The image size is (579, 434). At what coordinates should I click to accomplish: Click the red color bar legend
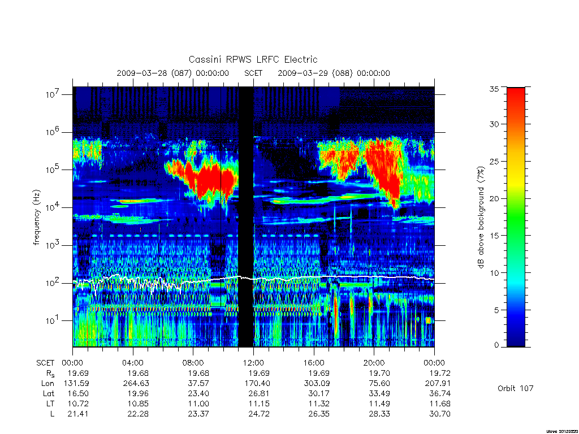(x=516, y=217)
